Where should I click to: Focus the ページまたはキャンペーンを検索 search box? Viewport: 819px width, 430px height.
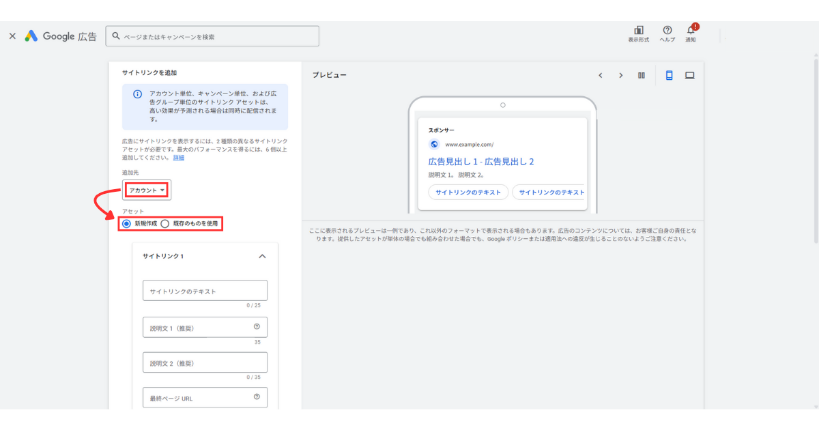click(212, 36)
